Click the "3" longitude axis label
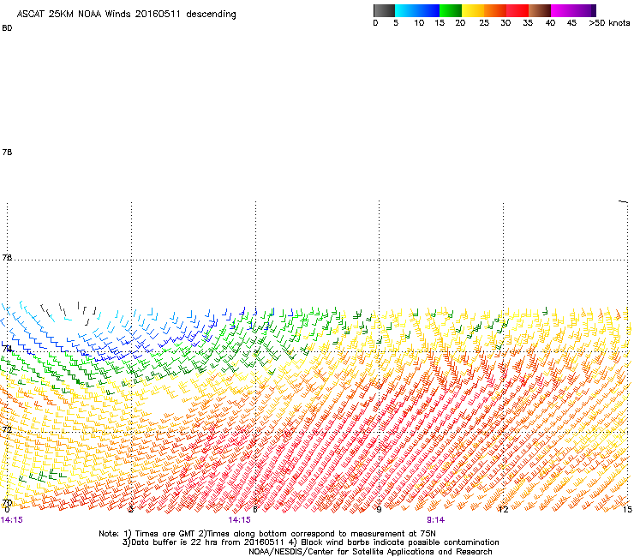Image resolution: width=634 pixels, height=557 pixels. click(130, 510)
